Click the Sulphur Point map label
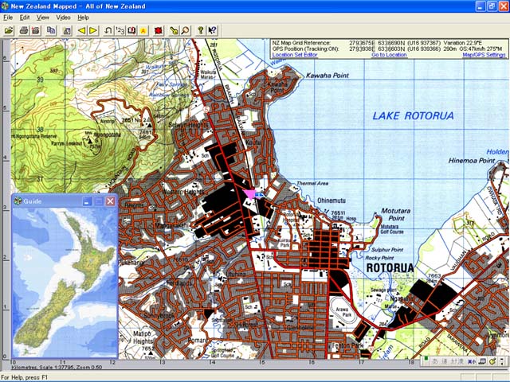Screen dimensions: 510x382 [x=387, y=250]
